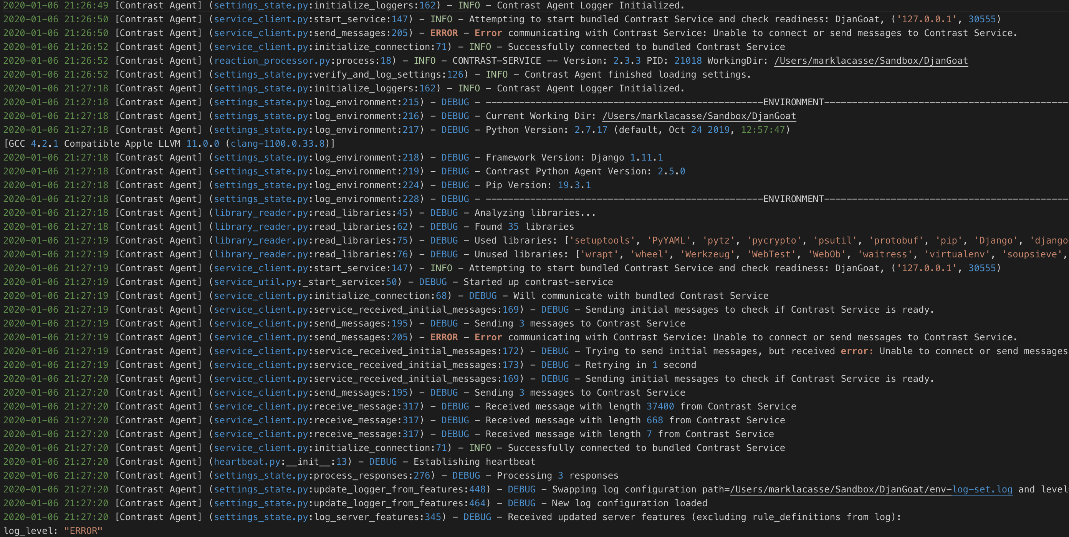Click the 'Unused libraries:' label
The image size is (1069, 537).
click(x=521, y=254)
